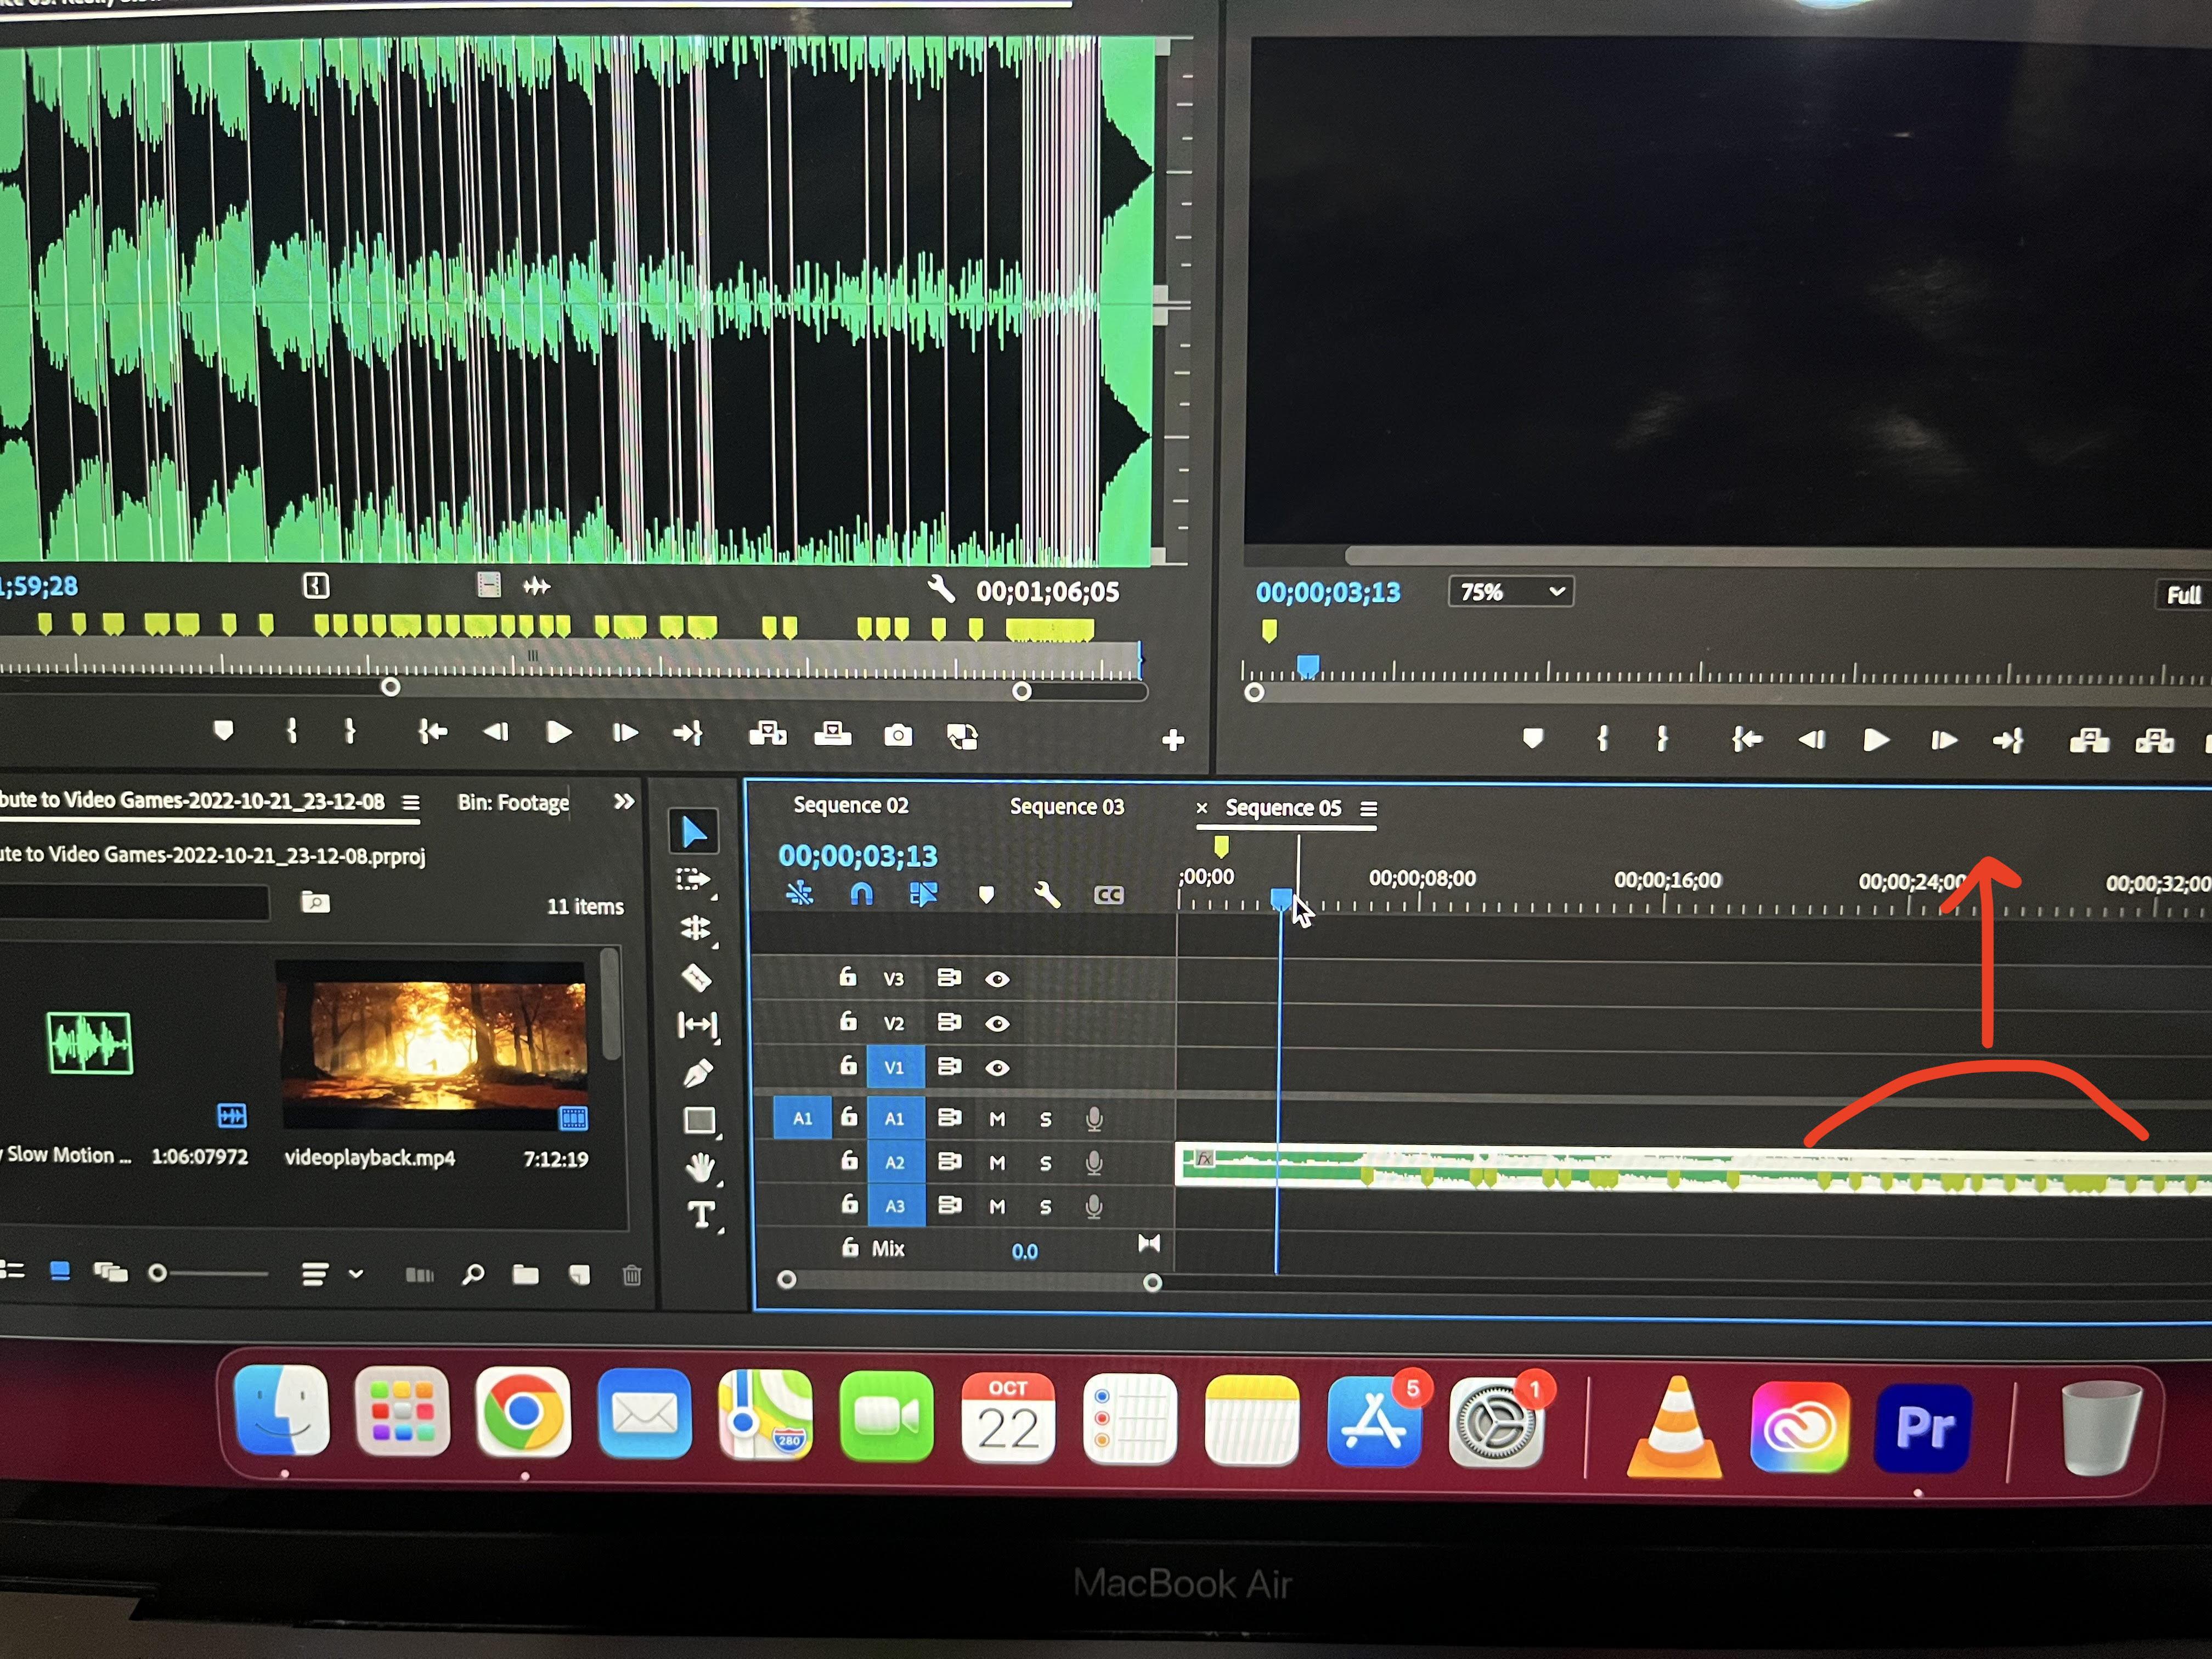
Task: Switch to the Sequence 02 tab
Action: [851, 805]
